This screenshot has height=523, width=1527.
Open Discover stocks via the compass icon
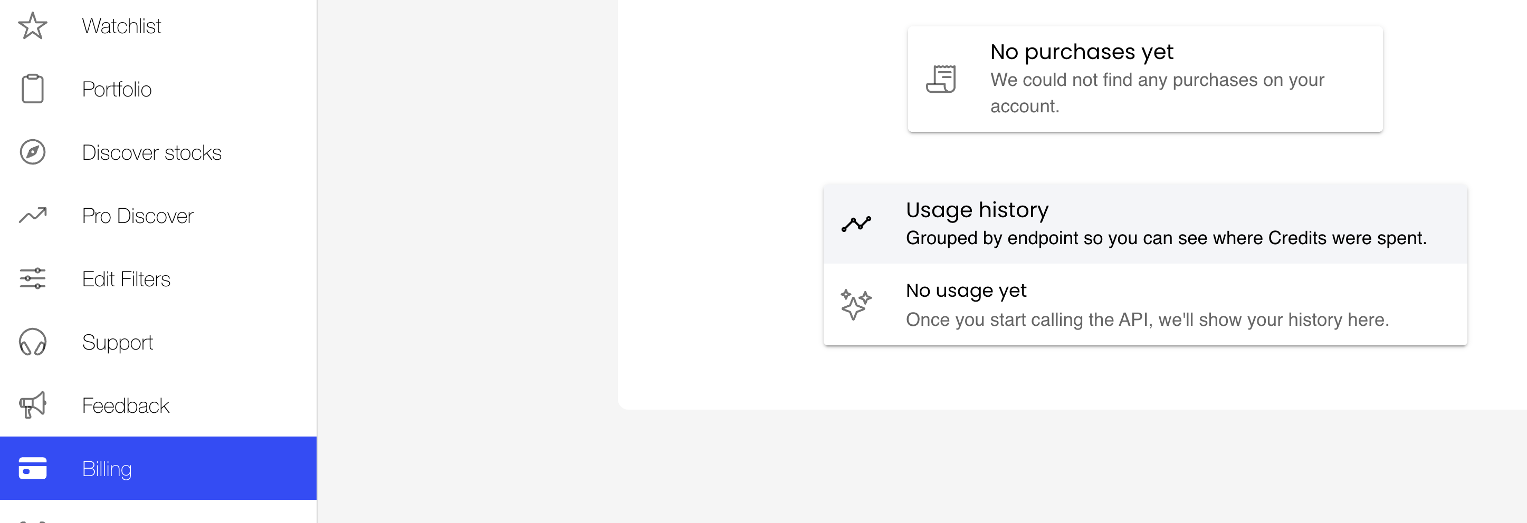pos(33,152)
